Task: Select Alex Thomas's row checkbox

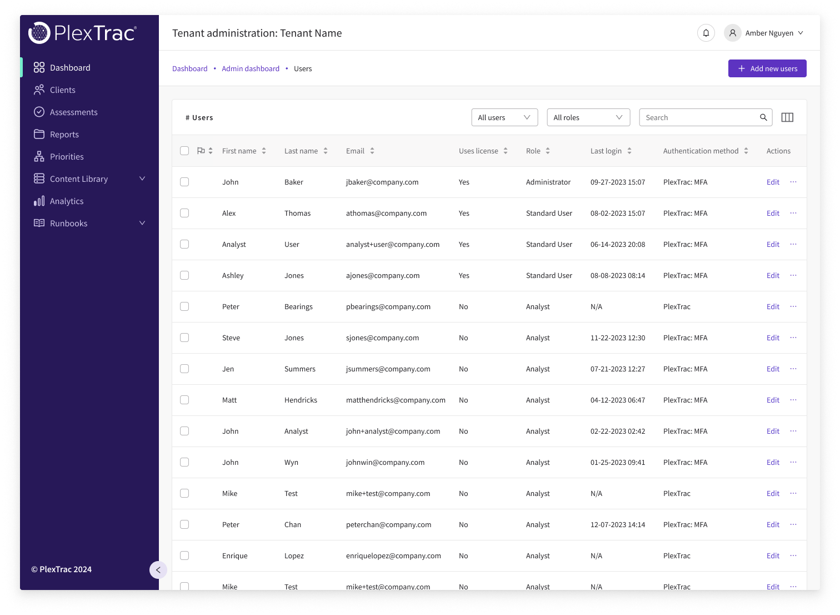Action: [184, 213]
